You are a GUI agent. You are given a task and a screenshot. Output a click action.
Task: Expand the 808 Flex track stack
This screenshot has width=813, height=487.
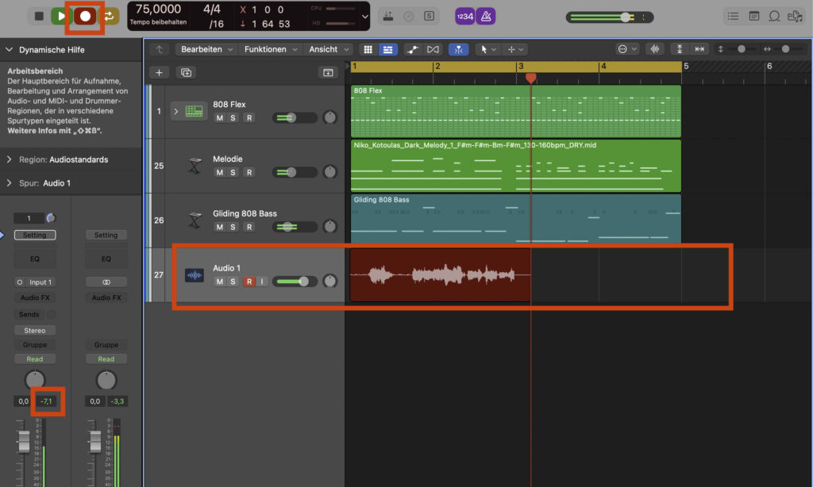(x=175, y=111)
